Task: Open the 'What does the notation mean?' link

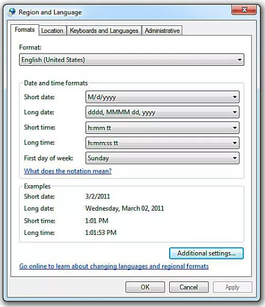Action: coord(68,171)
